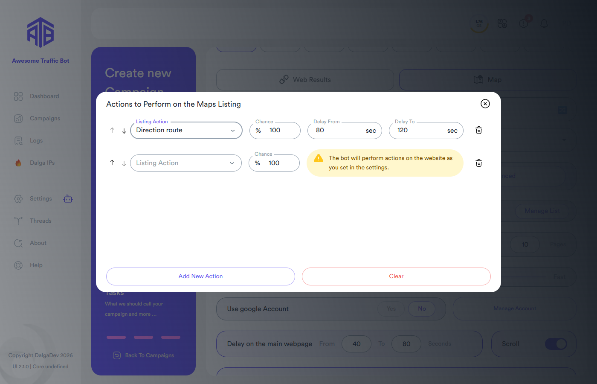Screen dimensions: 597x384
Task: Click the Campaigns chart icon
Action: click(x=18, y=119)
